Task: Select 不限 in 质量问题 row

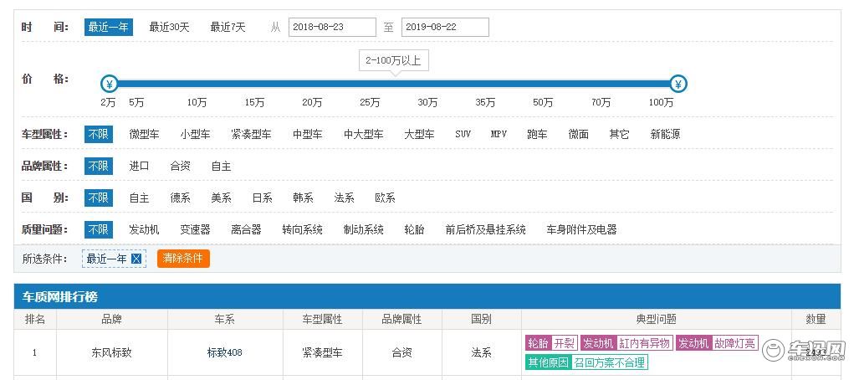Action: click(x=99, y=229)
